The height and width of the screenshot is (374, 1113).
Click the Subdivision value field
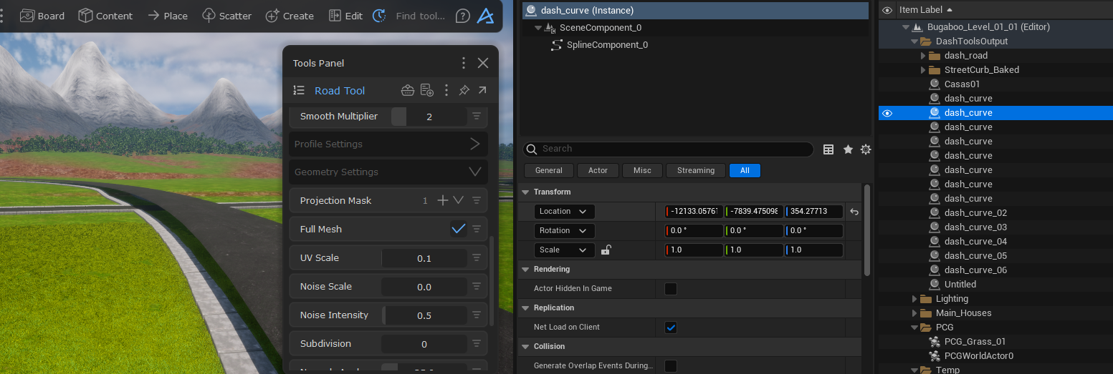pos(424,343)
